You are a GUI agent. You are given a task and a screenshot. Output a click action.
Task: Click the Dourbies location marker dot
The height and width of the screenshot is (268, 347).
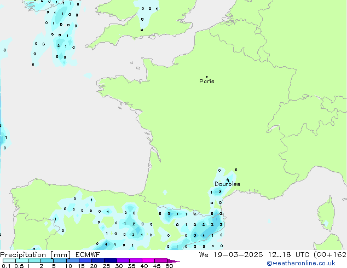228,179
